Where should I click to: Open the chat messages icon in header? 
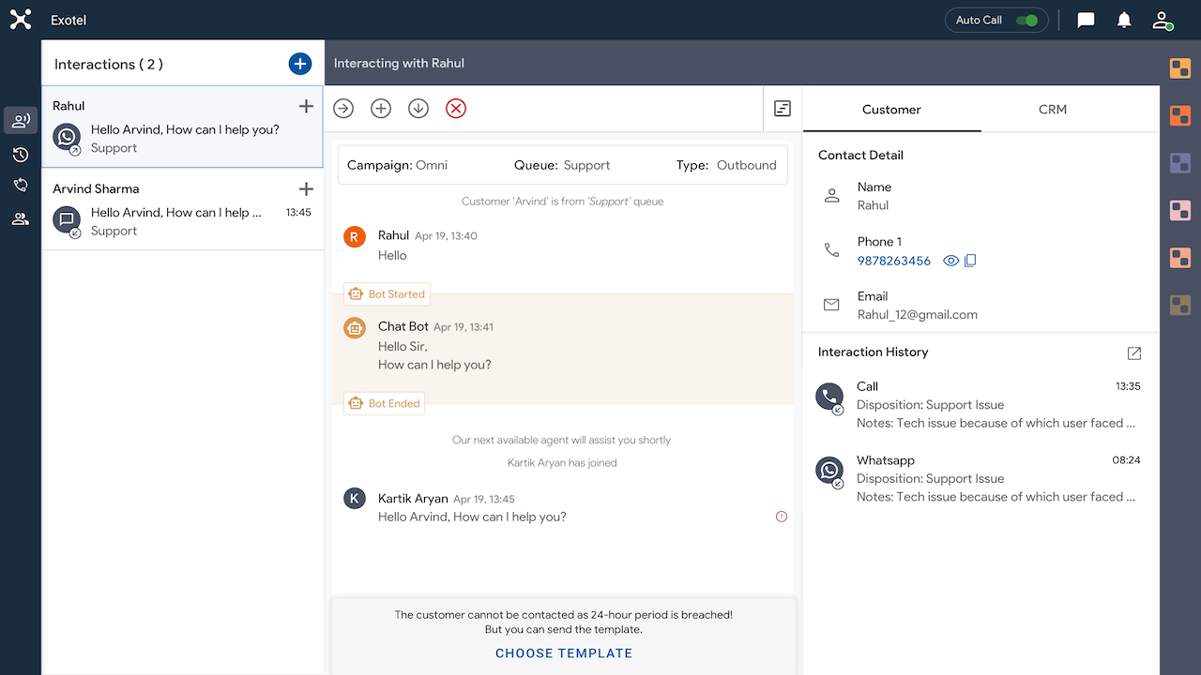click(1087, 20)
